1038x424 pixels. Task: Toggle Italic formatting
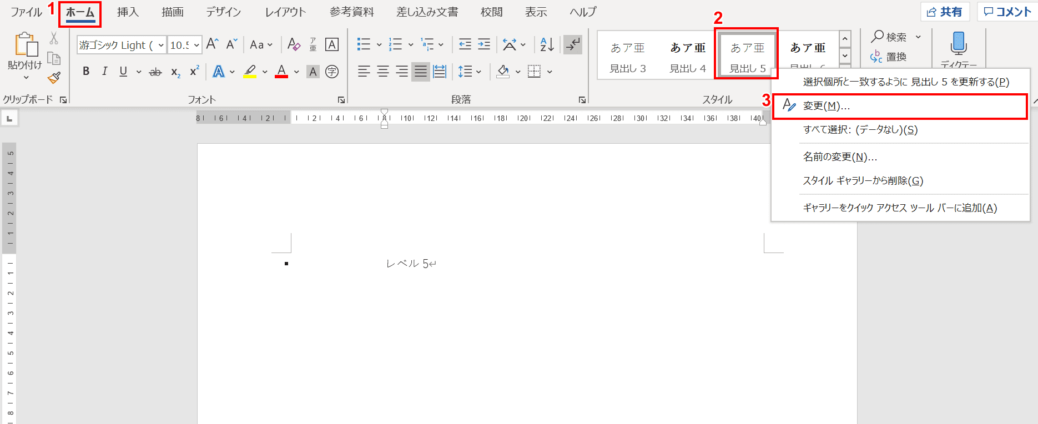click(104, 71)
